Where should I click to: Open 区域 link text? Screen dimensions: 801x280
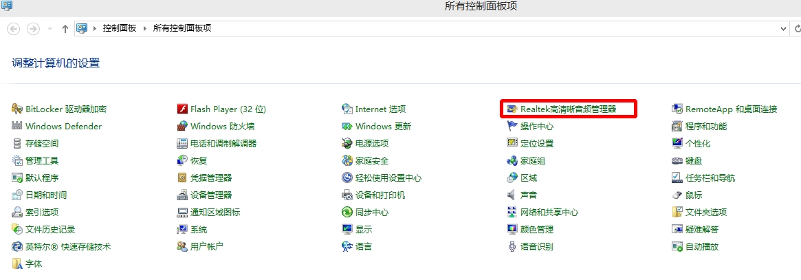coord(529,177)
